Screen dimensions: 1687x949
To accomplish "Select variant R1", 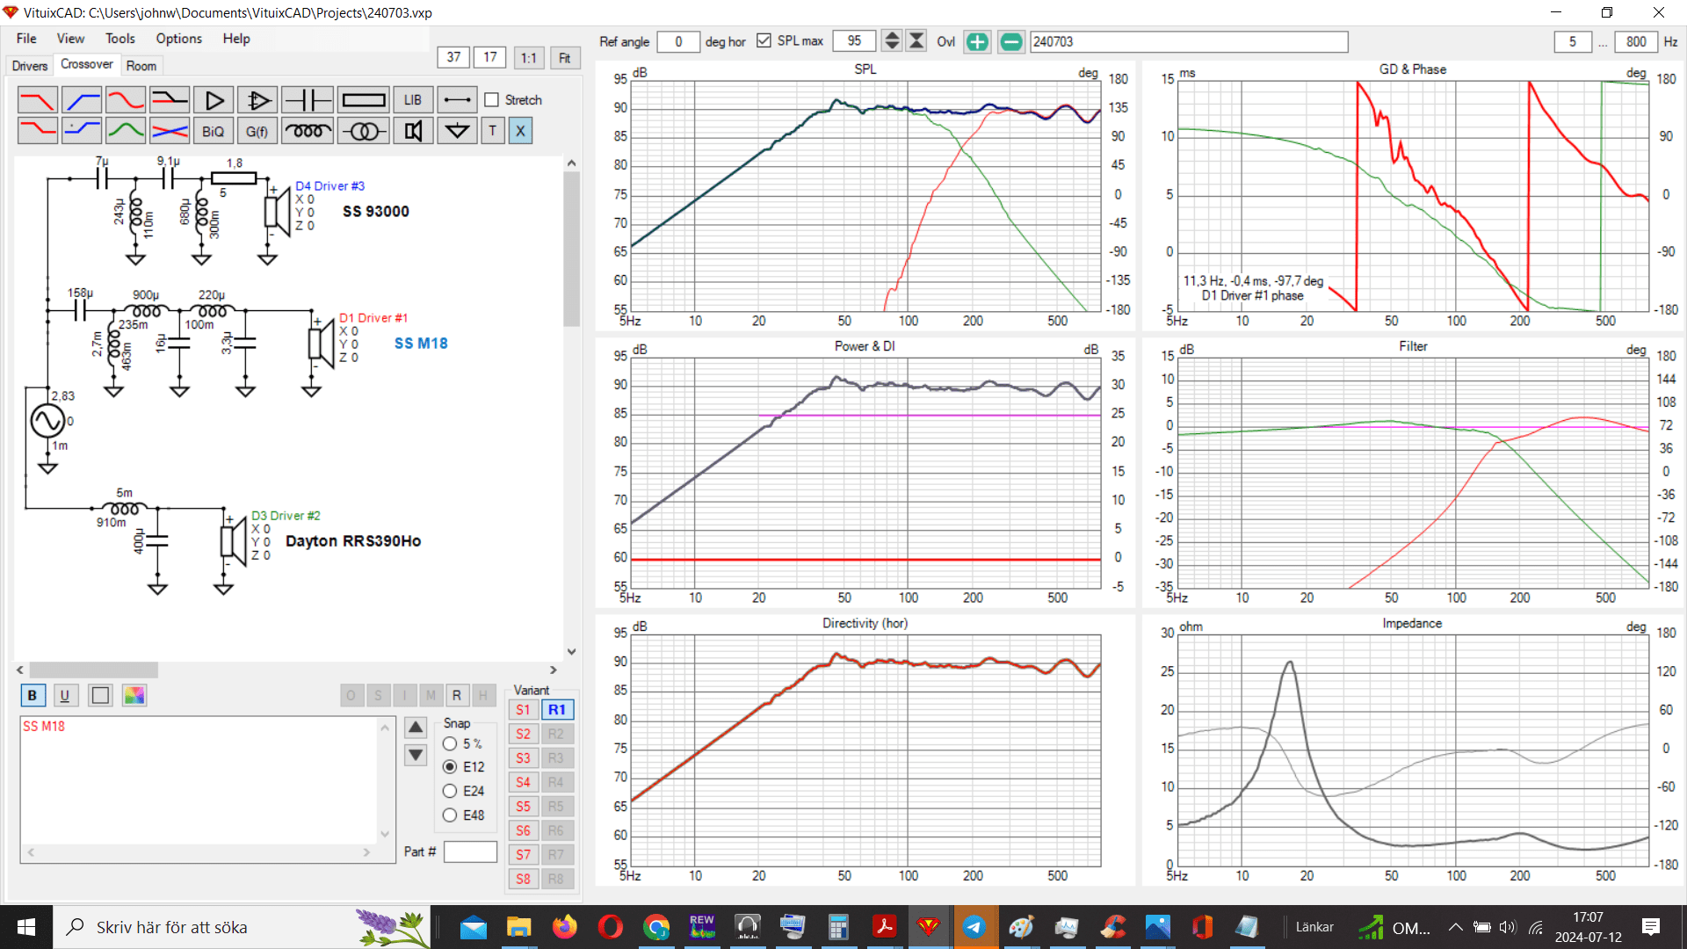I will [x=557, y=710].
